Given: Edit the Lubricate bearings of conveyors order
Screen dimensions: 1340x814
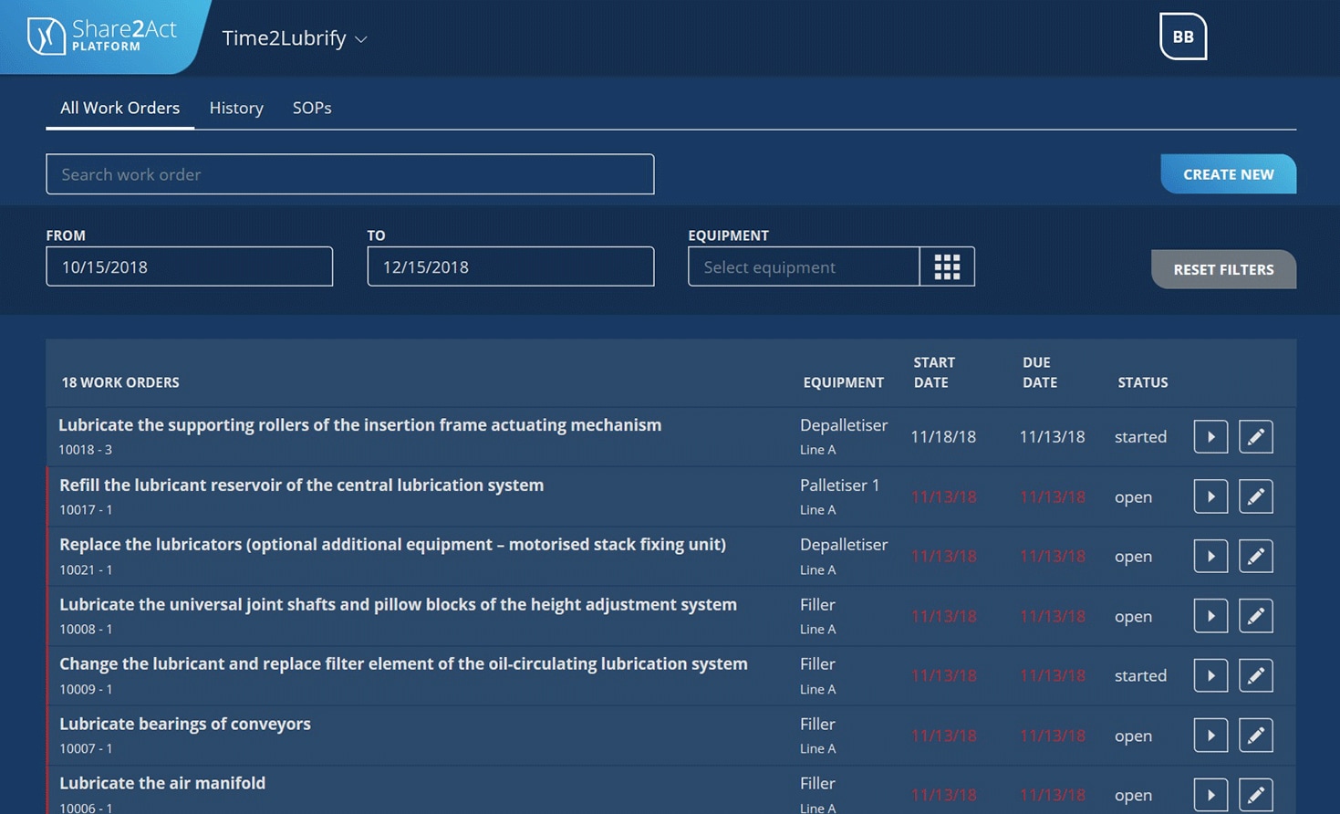Looking at the screenshot, I should point(1256,736).
